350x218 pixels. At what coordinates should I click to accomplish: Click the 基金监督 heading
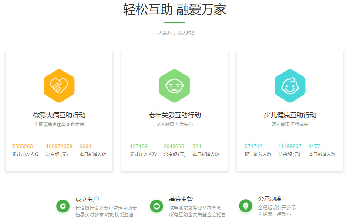tap(181, 199)
